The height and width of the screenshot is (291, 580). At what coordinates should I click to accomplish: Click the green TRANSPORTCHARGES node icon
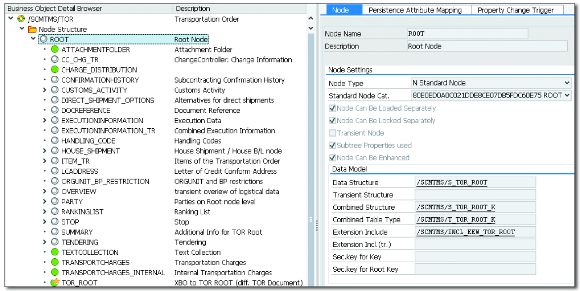pos(54,263)
